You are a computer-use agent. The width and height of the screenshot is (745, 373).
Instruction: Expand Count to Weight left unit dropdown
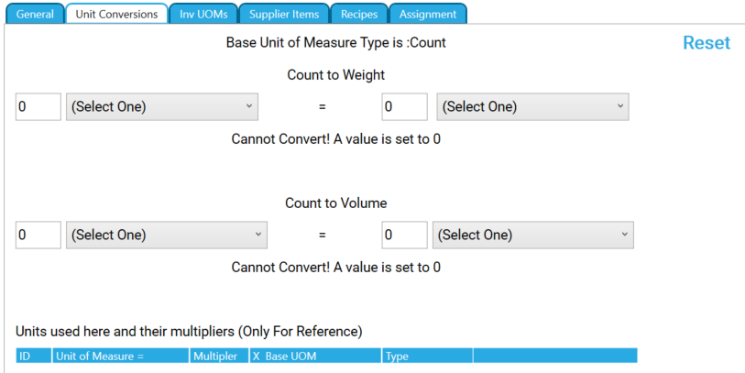click(x=162, y=106)
